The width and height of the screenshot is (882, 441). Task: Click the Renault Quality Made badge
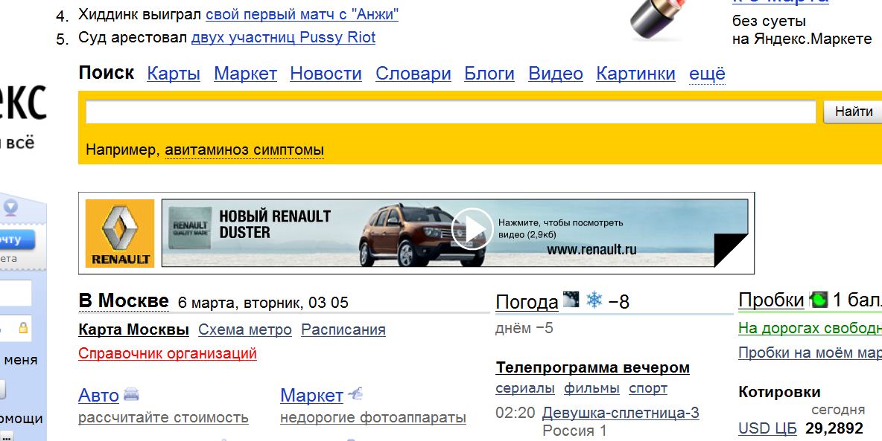point(190,228)
